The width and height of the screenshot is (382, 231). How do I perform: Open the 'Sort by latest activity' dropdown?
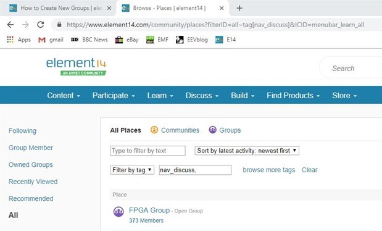click(x=247, y=151)
